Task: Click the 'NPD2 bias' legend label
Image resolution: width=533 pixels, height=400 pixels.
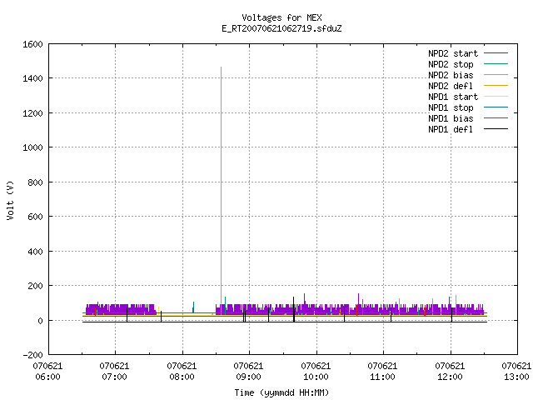Action: pyautogui.click(x=451, y=75)
